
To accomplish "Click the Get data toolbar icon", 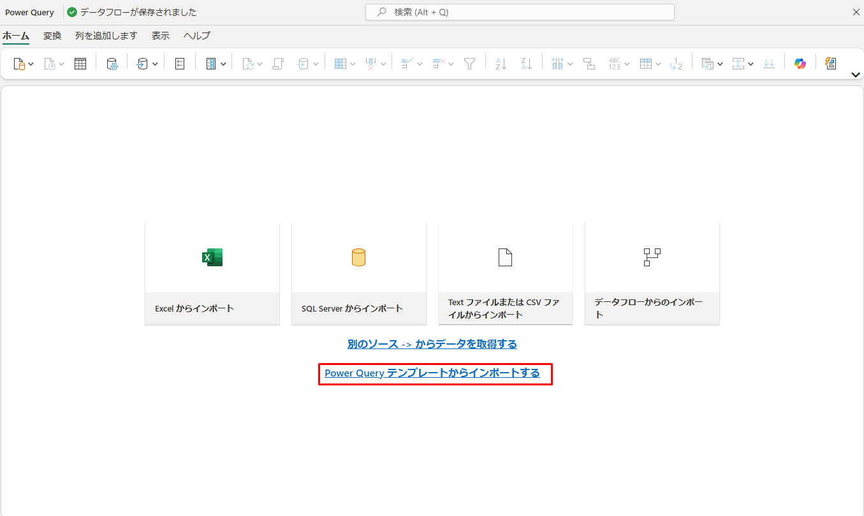I will click(19, 64).
